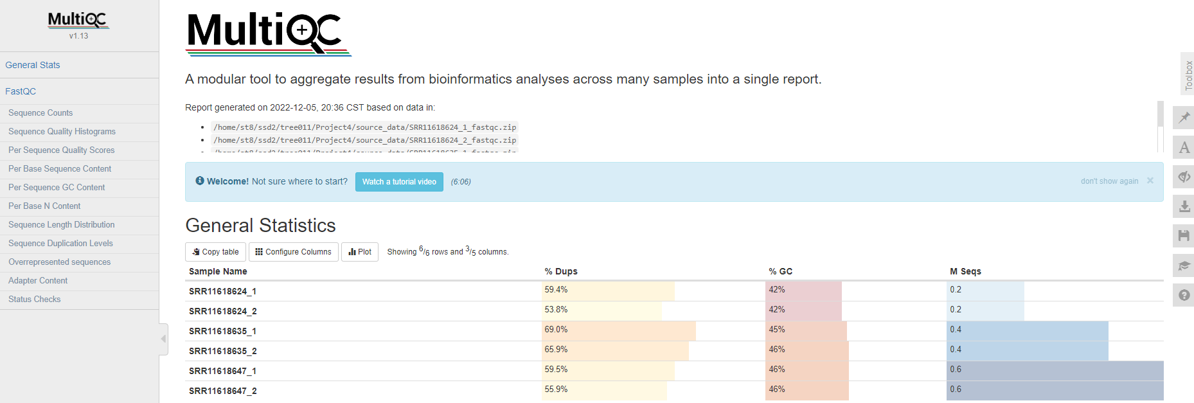Expand the Toolbox side tab

tap(1188, 75)
